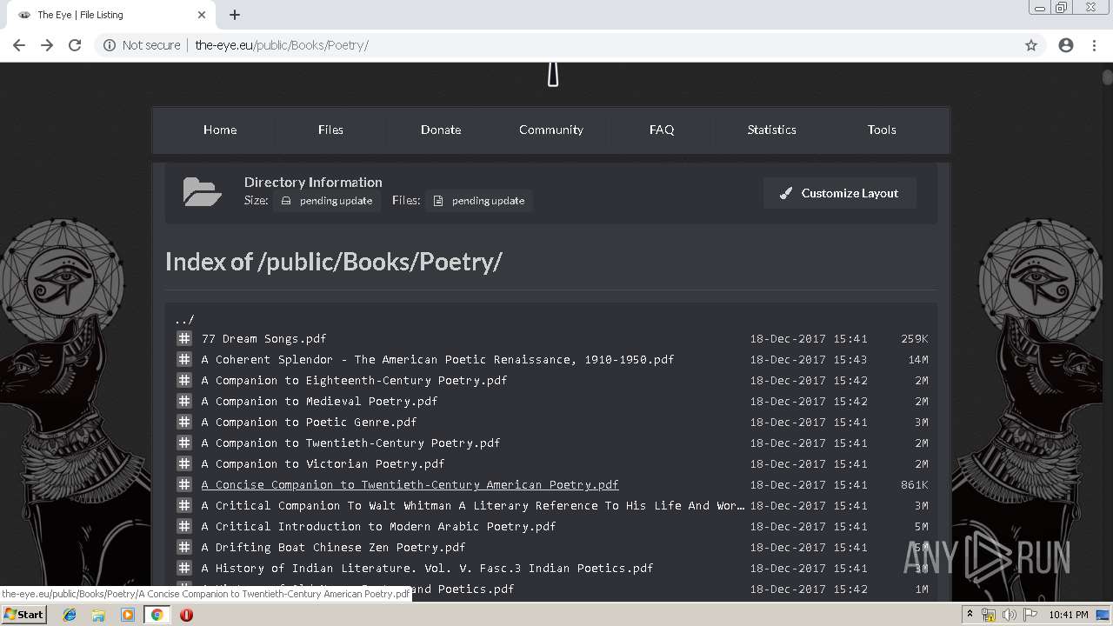Click hash icon beside Victorian Poetry row
Screen dimensions: 1113x626
[x=184, y=463]
